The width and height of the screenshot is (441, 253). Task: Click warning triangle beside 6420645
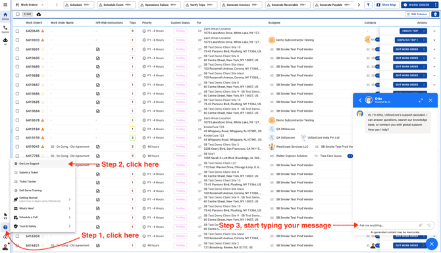[43, 31]
